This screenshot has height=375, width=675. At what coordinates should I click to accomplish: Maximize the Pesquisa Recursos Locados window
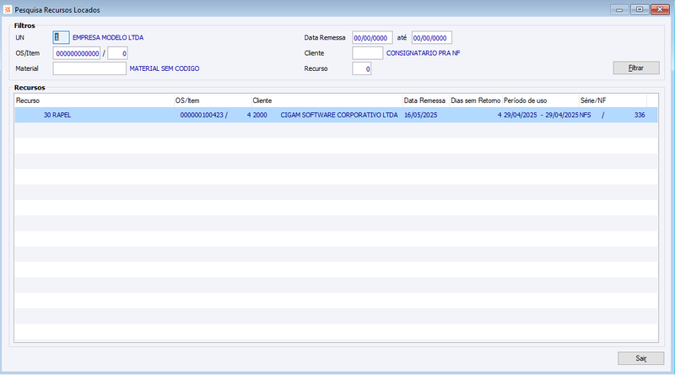[x=640, y=9]
